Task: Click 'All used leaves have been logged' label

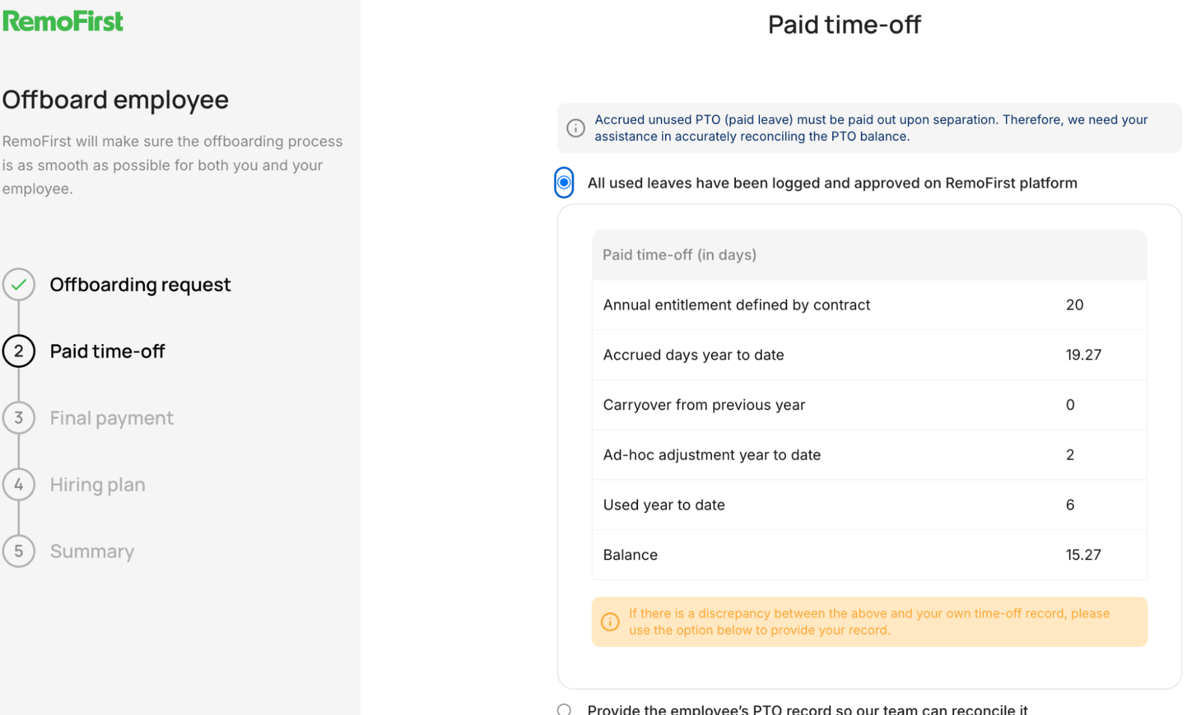Action: tap(832, 183)
